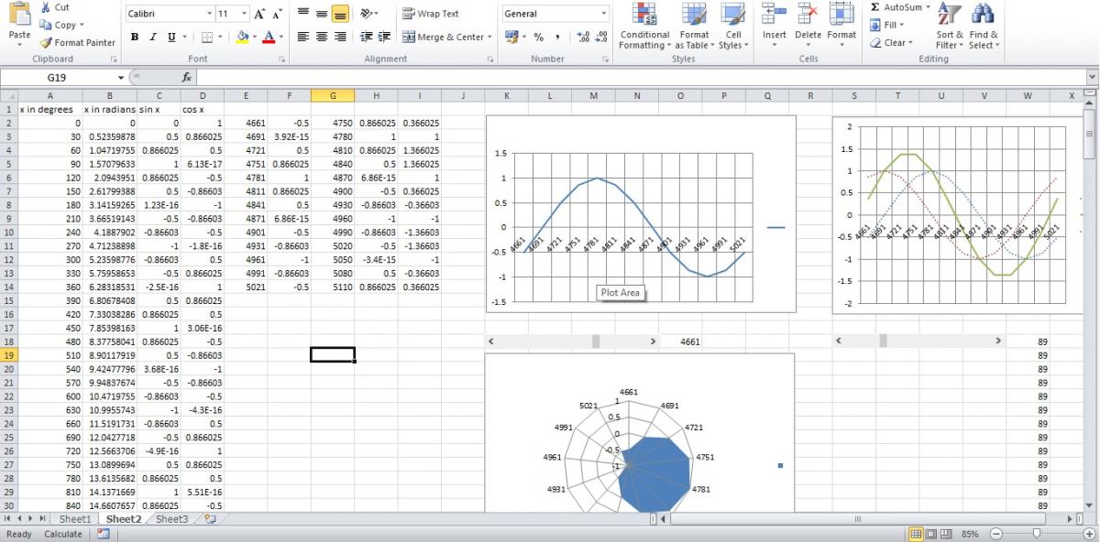The height and width of the screenshot is (542, 1100).
Task: Click the zoom out minus button
Action: point(995,534)
